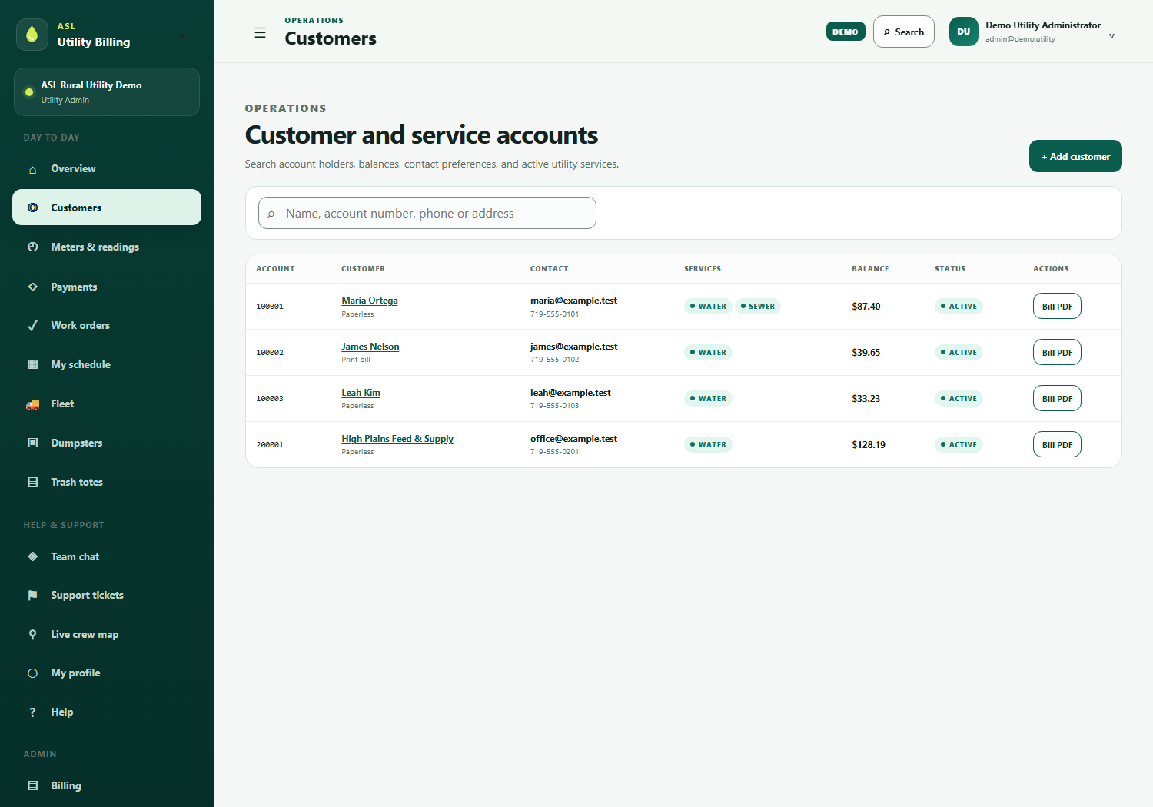Go to Meters & readings
Screen dimensions: 1153x807
point(107,247)
